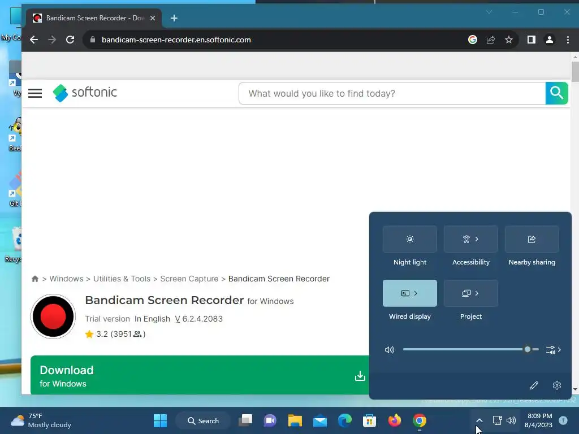Edit quick settings with the pencil icon
Screen dimensions: 579x434
pyautogui.click(x=534, y=385)
